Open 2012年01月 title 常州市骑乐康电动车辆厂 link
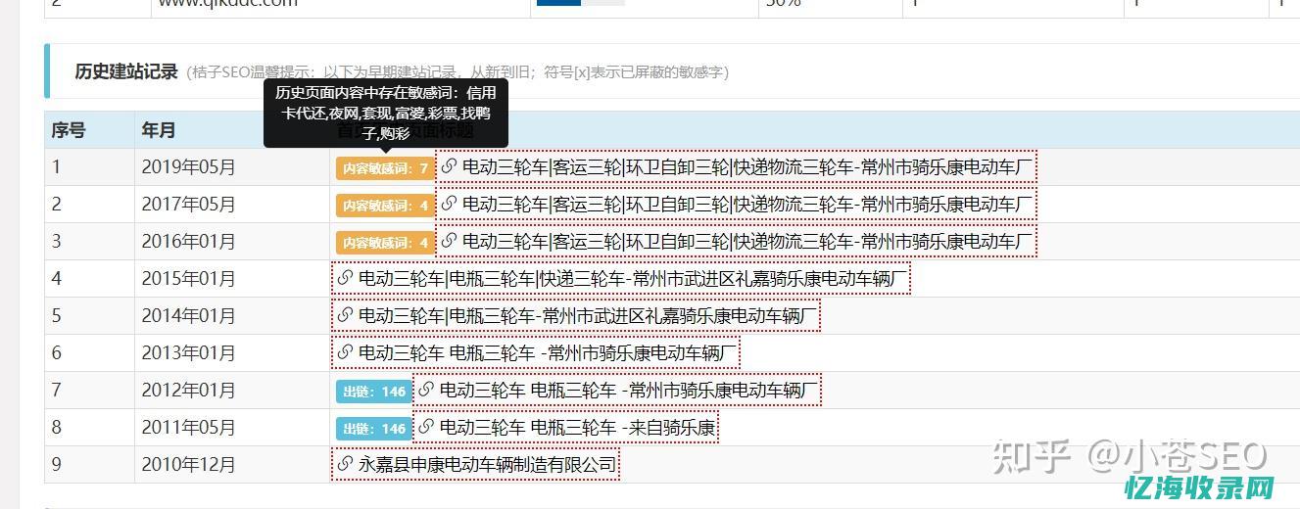 pos(629,391)
